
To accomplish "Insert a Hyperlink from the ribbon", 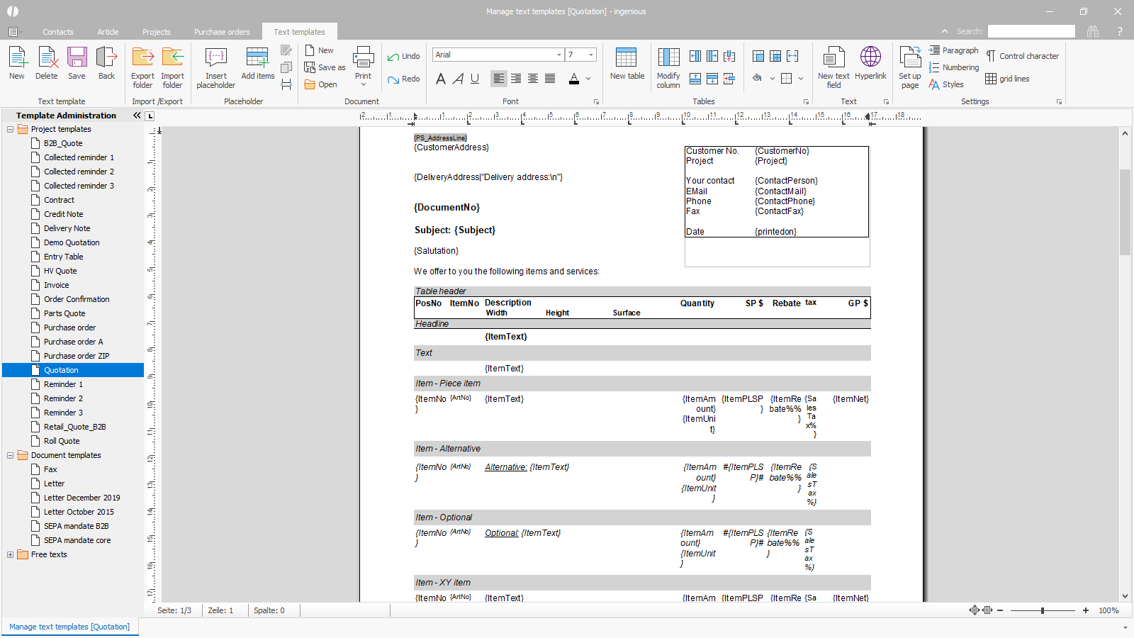I will (x=870, y=58).
